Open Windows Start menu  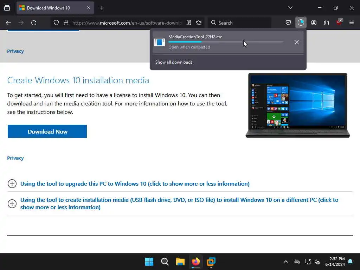149,262
